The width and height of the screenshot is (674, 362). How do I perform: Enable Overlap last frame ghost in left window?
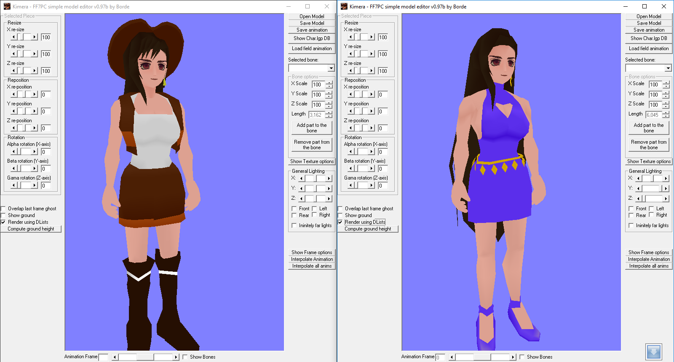point(3,209)
